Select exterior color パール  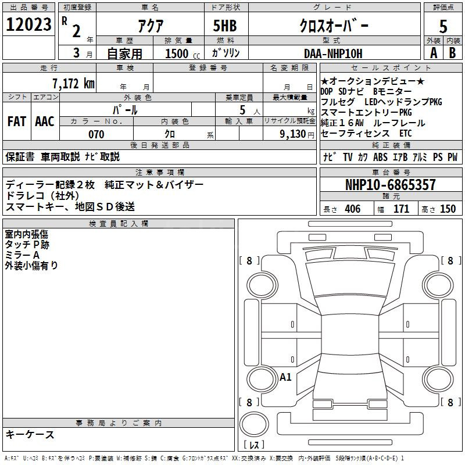tap(125, 110)
